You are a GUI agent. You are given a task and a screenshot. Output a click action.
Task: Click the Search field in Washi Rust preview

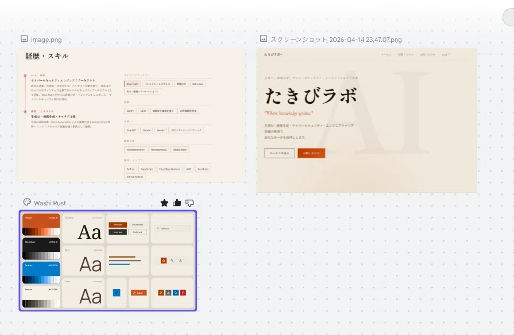tap(172, 228)
